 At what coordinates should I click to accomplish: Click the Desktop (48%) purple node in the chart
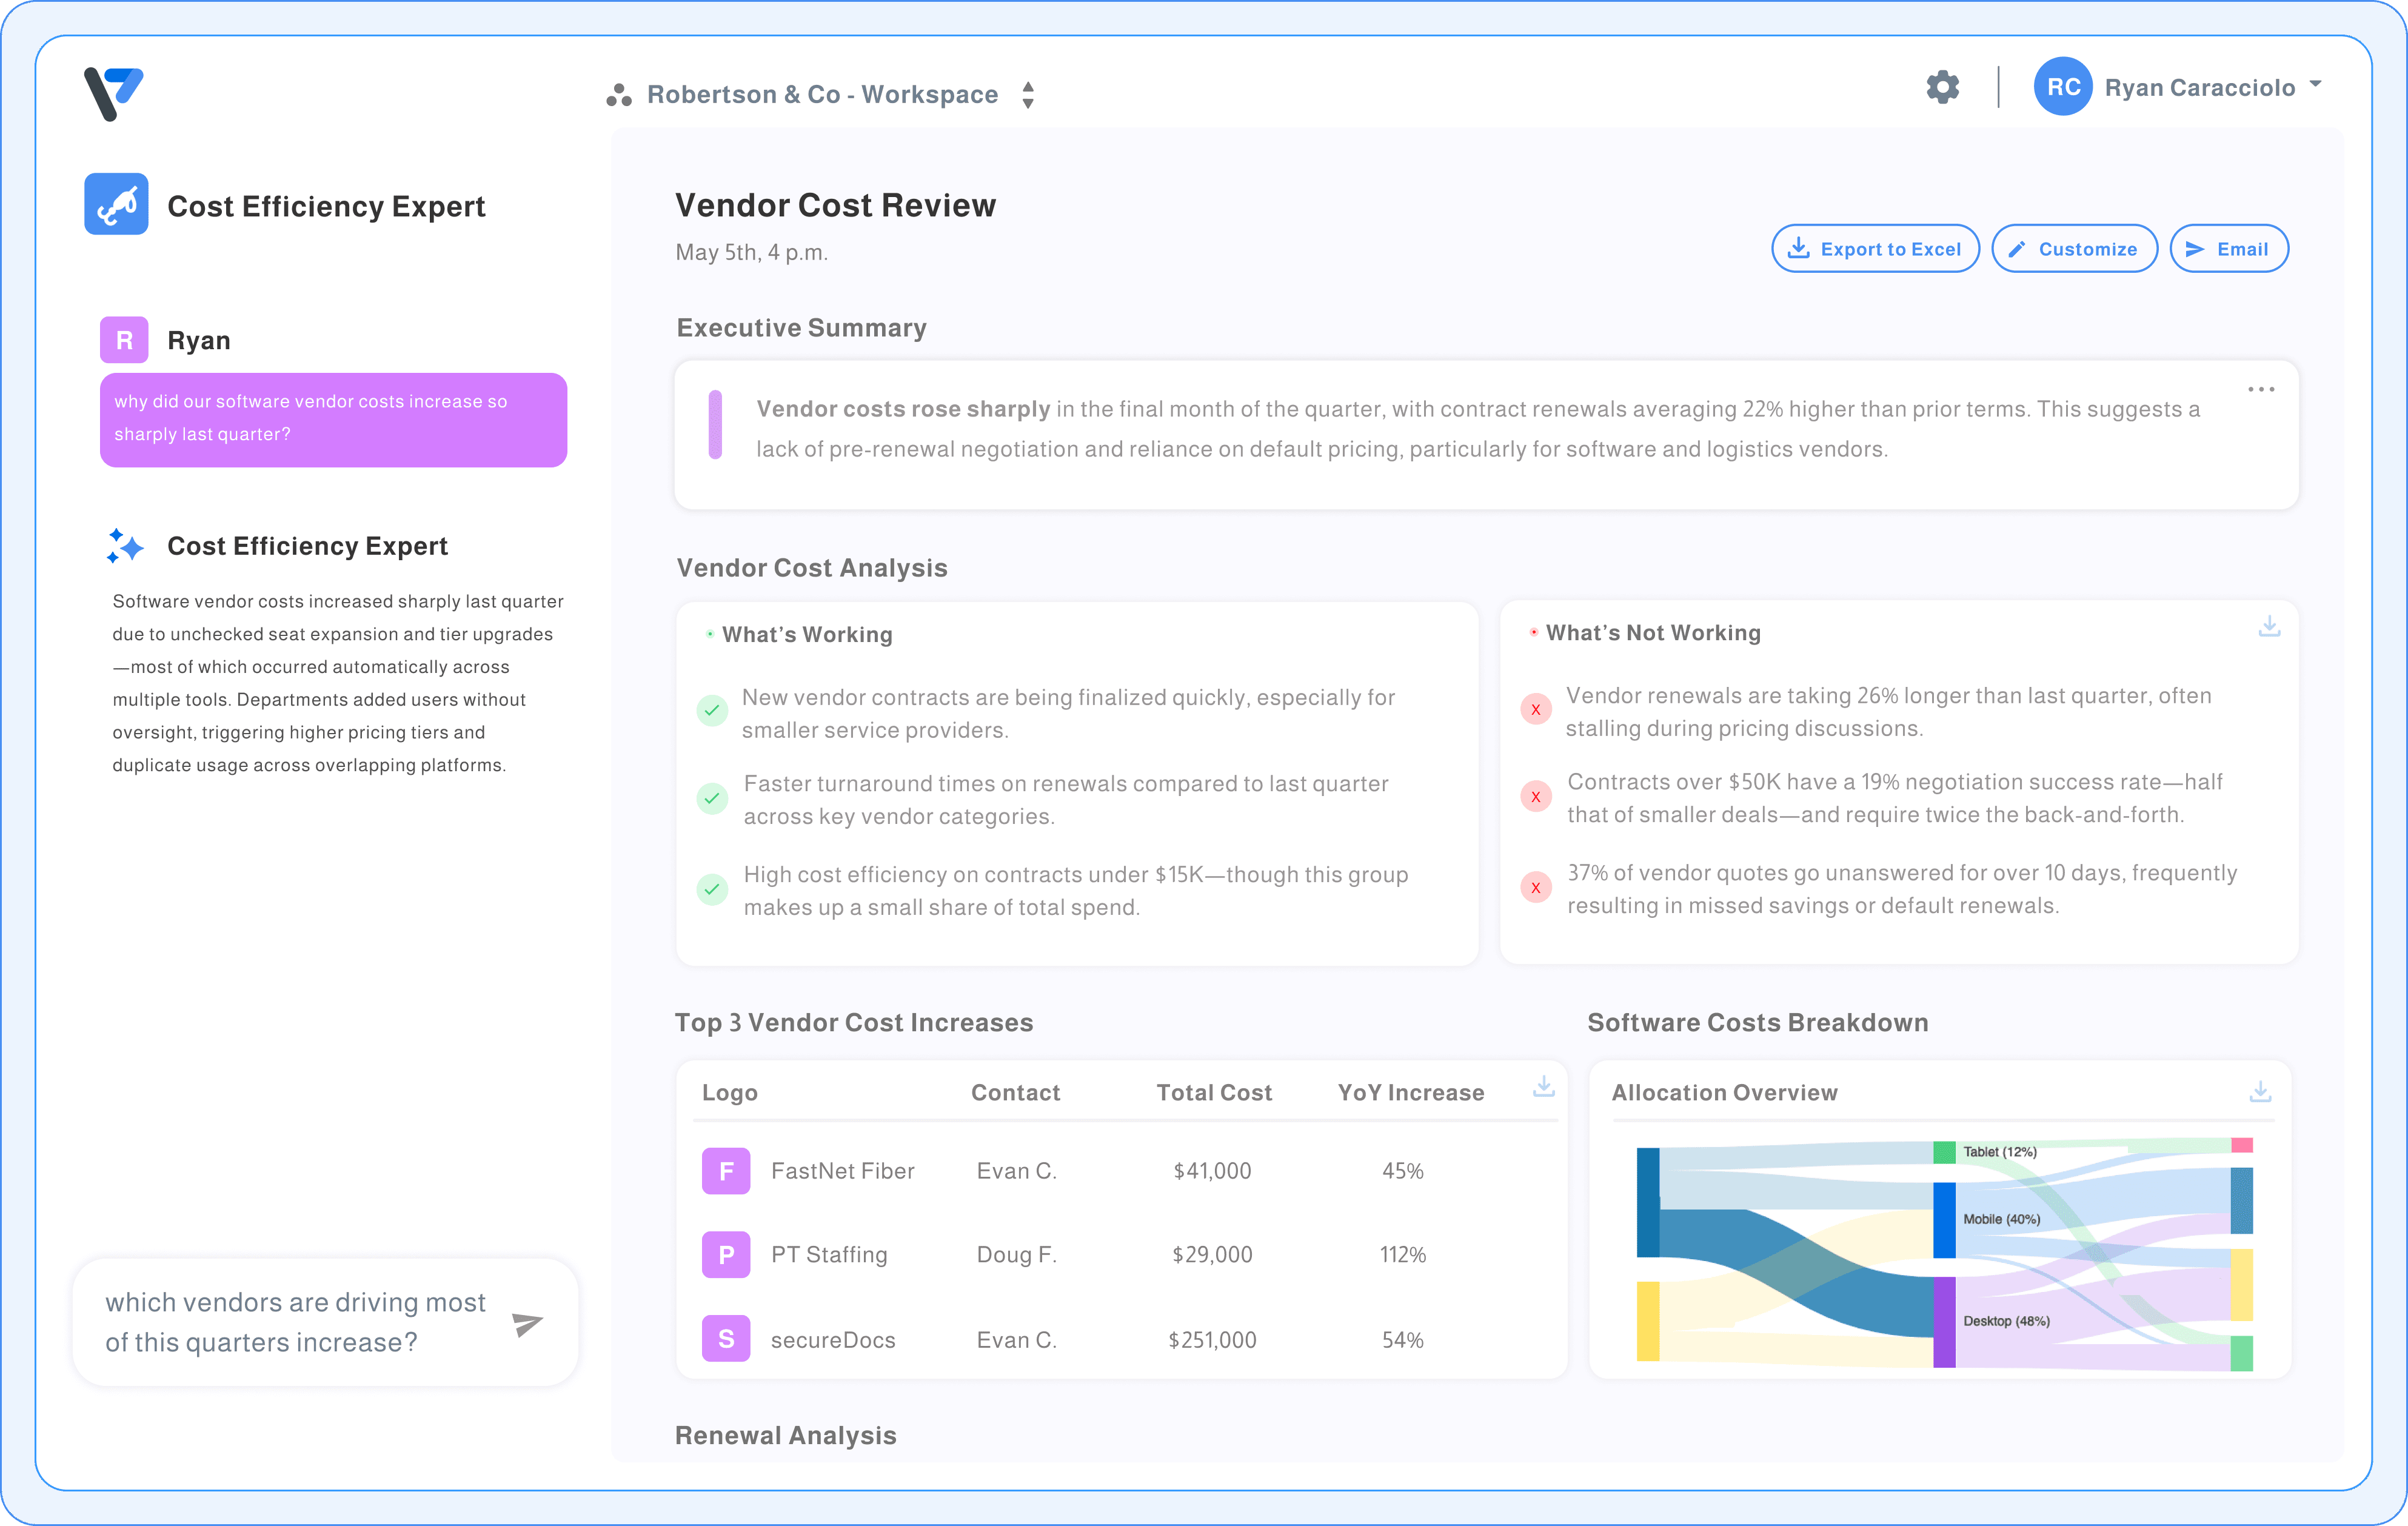[1943, 1322]
